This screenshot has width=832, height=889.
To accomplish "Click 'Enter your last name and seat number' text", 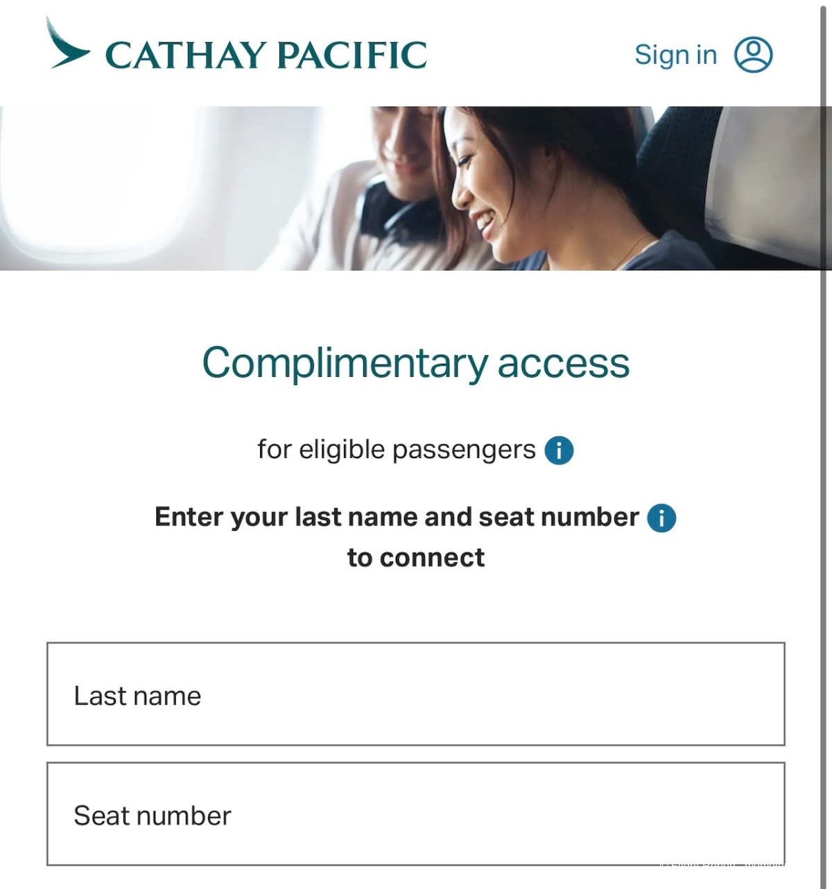I will (396, 518).
